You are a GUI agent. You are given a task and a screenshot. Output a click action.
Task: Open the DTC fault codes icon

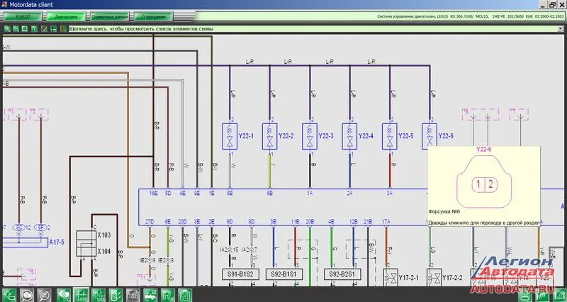[x=64, y=295]
